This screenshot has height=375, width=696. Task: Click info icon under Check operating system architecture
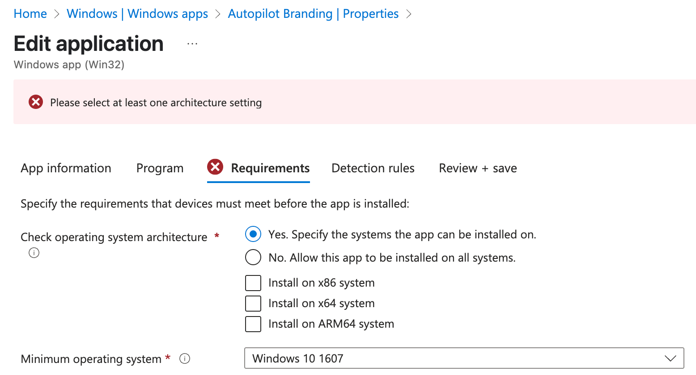click(x=34, y=253)
